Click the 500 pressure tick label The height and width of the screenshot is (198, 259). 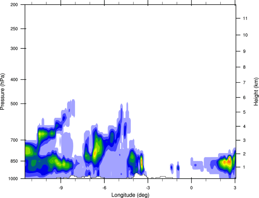click(14, 104)
